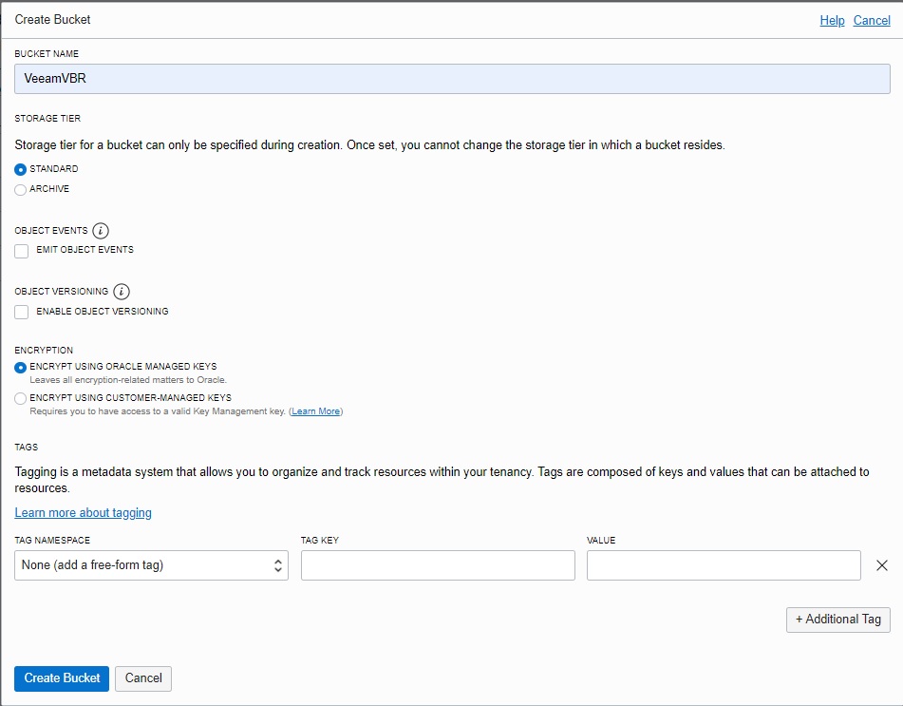Open the Tag Namespace dropdown

point(151,565)
